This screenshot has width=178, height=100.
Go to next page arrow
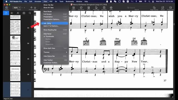[x=35, y=7]
